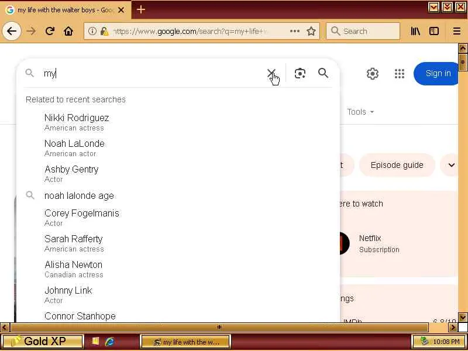
Task: Open the Google apps grid
Action: [400, 74]
